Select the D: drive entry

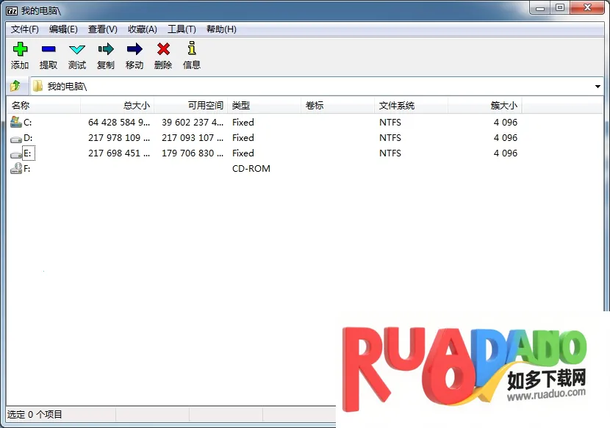[27, 138]
